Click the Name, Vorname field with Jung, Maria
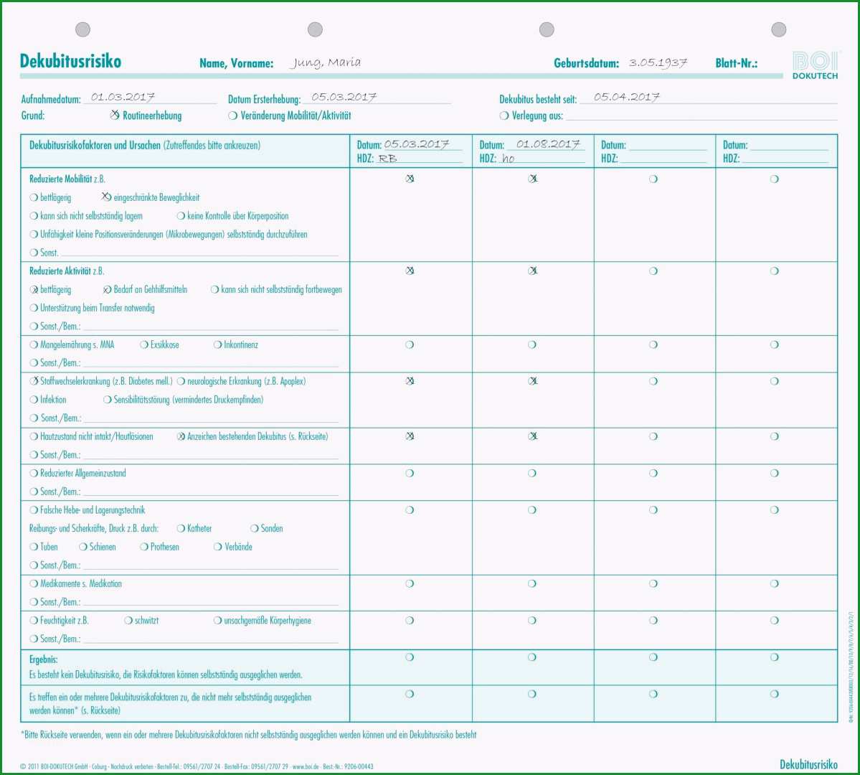Viewport: 860px width, 775px height. click(325, 62)
